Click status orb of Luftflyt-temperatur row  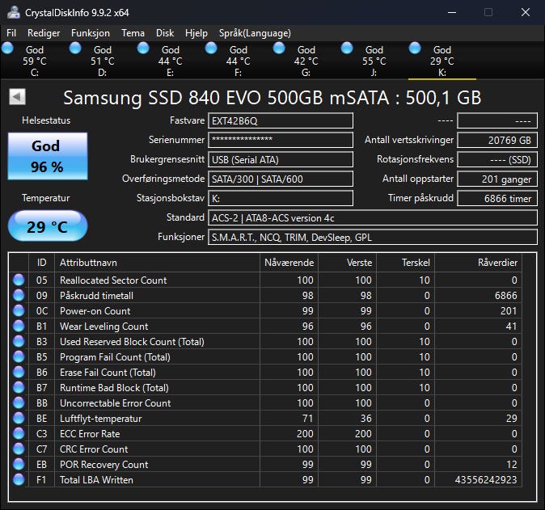coord(19,419)
